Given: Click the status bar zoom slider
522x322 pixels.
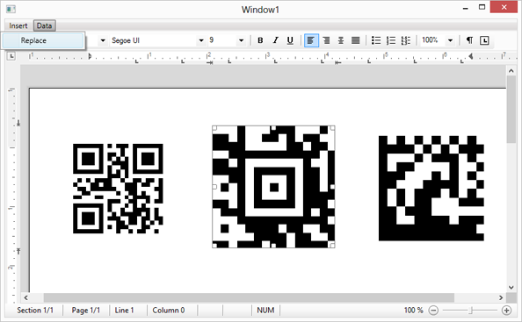Looking at the screenshot, I should click(x=470, y=311).
